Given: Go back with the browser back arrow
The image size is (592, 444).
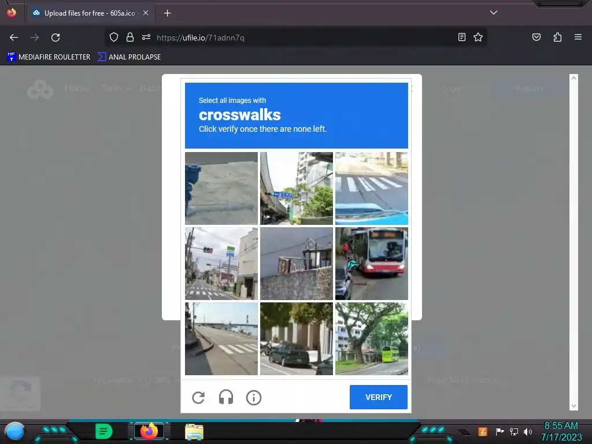Looking at the screenshot, I should 14,38.
